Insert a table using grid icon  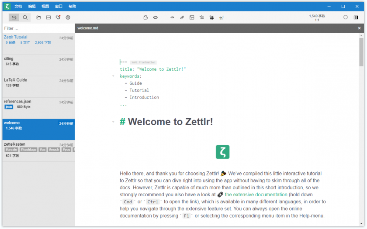(x=211, y=17)
